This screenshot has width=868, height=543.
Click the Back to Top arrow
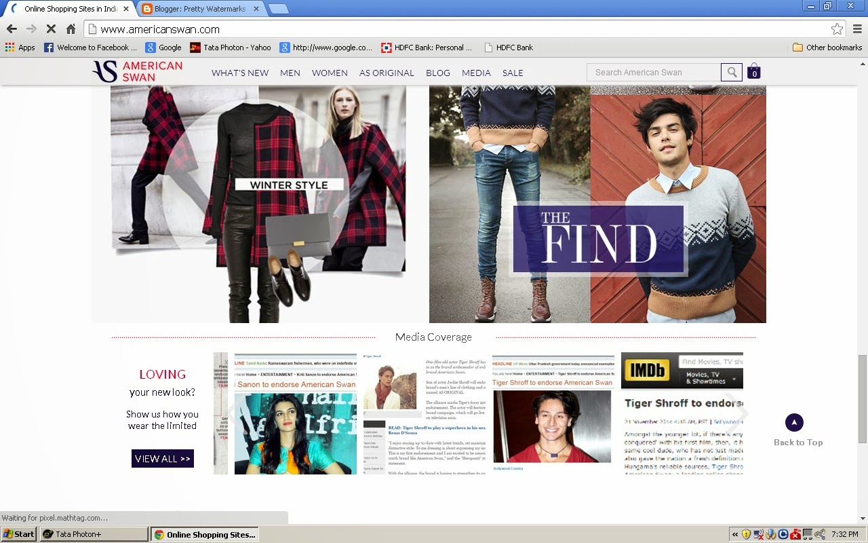[x=794, y=423]
